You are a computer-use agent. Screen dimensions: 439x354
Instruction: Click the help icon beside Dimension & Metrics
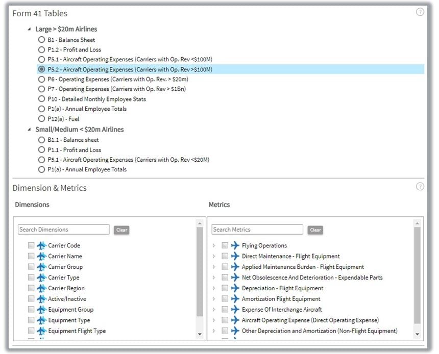pyautogui.click(x=420, y=187)
